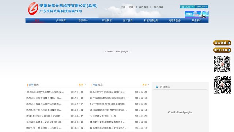The width and height of the screenshot is (234, 132).
Task: Open the 关于光阵 nav menu
Action: coord(61,21)
